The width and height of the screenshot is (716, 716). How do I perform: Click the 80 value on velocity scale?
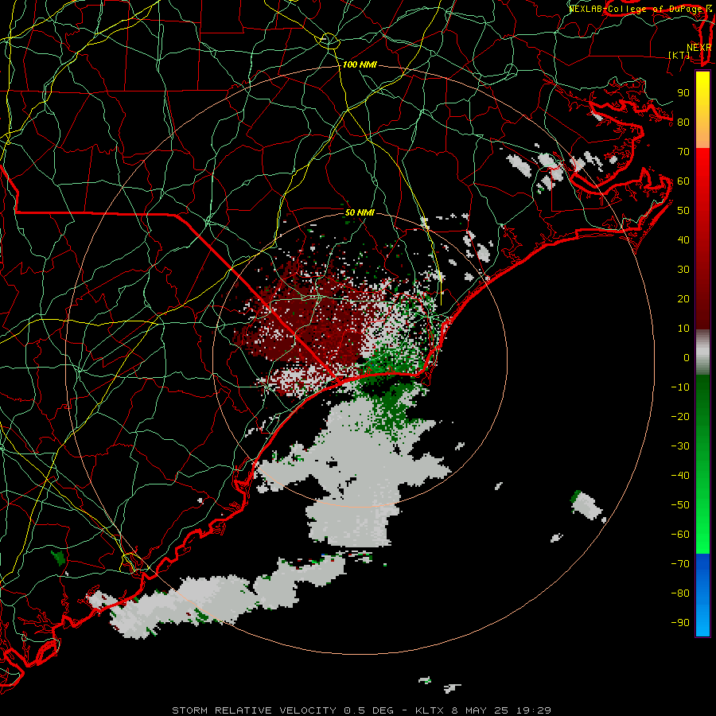tap(683, 123)
